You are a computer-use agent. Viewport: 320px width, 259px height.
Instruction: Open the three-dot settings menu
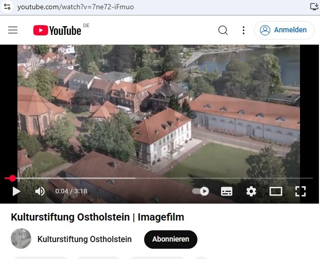point(244,30)
